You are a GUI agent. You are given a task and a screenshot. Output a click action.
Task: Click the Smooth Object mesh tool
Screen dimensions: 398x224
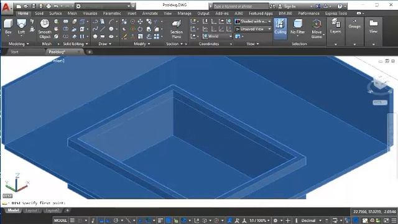click(x=45, y=29)
